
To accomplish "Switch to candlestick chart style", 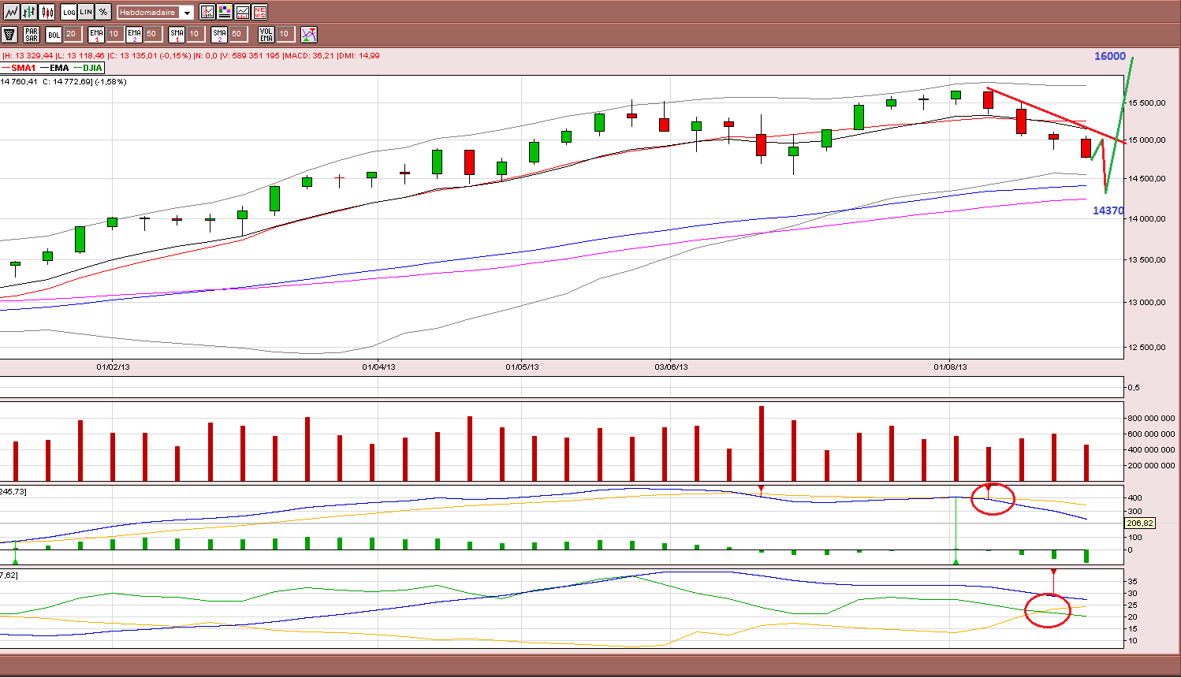I will tap(47, 13).
